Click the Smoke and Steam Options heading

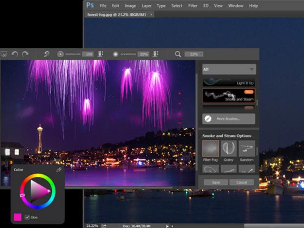coord(227,136)
